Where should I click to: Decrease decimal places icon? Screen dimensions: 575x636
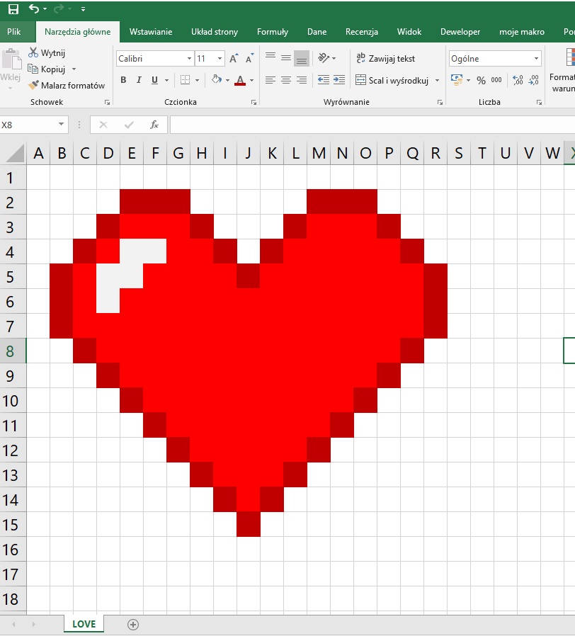(534, 80)
